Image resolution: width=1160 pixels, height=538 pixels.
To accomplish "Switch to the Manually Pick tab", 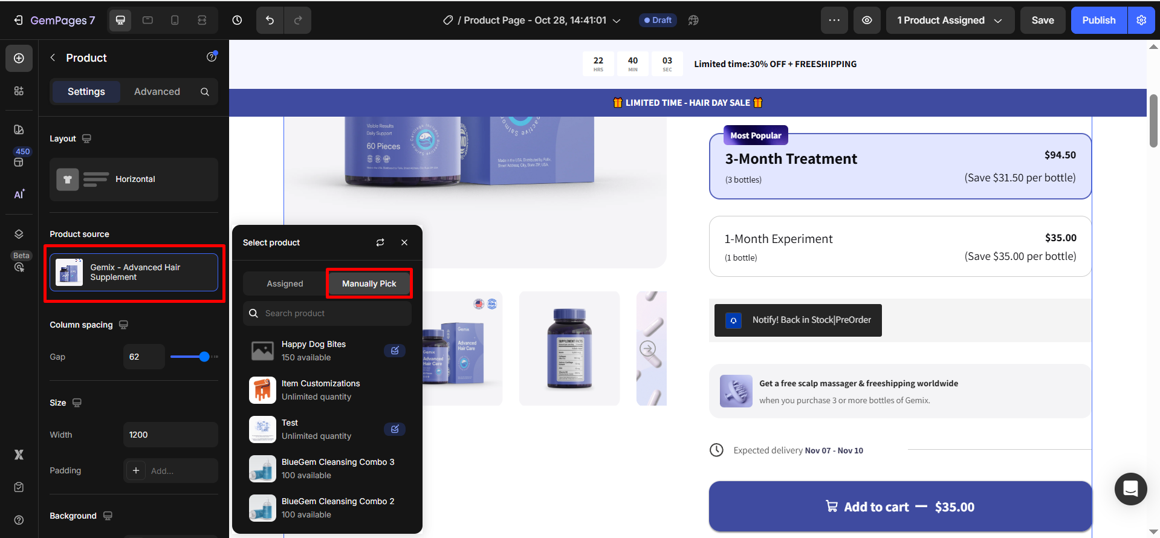I will click(x=369, y=284).
